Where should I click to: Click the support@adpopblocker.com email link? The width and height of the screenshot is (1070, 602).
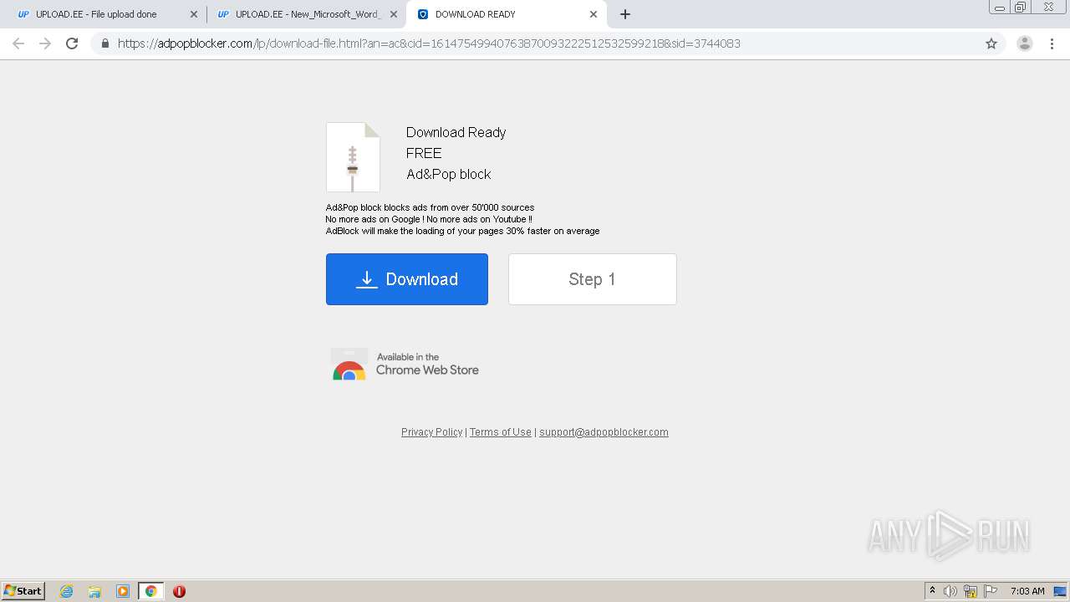tap(604, 432)
